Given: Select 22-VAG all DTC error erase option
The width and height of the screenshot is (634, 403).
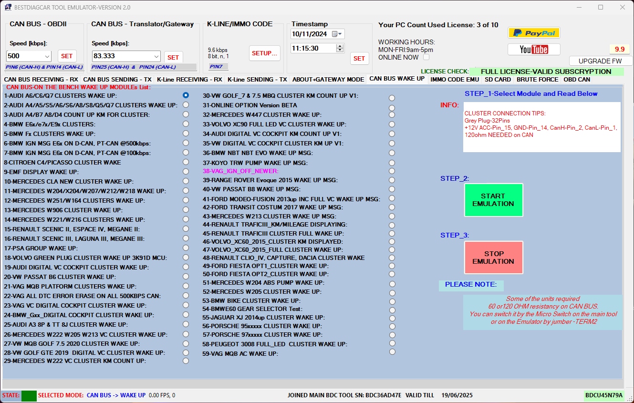Looking at the screenshot, I should point(186,296).
